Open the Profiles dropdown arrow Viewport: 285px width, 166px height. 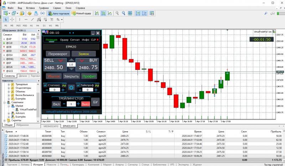pyautogui.click(x=17, y=14)
